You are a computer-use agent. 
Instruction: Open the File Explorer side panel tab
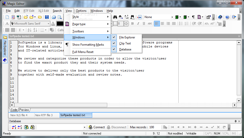pos(5,45)
